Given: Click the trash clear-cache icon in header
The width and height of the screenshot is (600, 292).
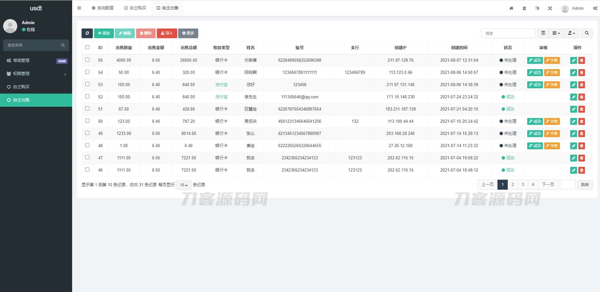Looking at the screenshot, I should pos(524,8).
